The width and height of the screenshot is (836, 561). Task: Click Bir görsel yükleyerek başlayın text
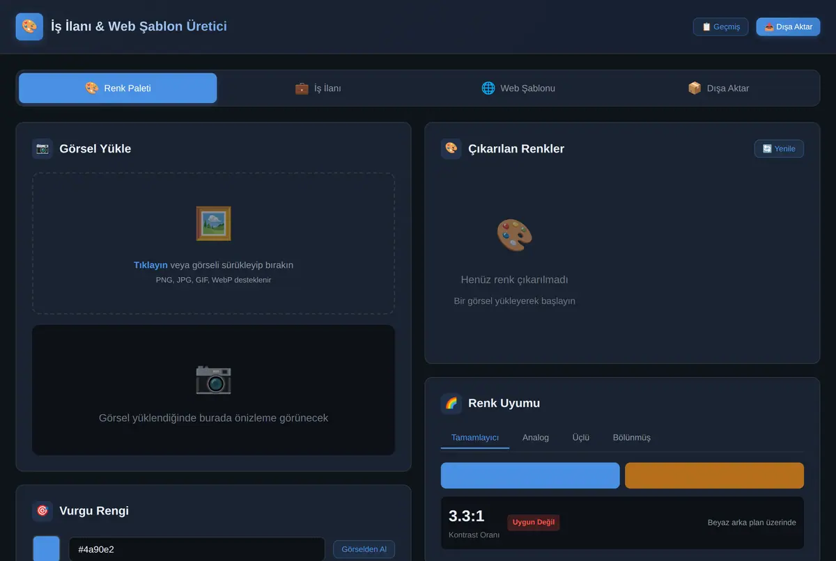click(514, 301)
